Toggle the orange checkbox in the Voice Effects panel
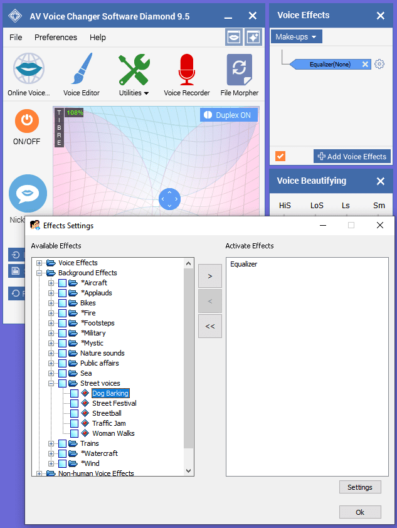This screenshot has width=397, height=528. point(280,156)
